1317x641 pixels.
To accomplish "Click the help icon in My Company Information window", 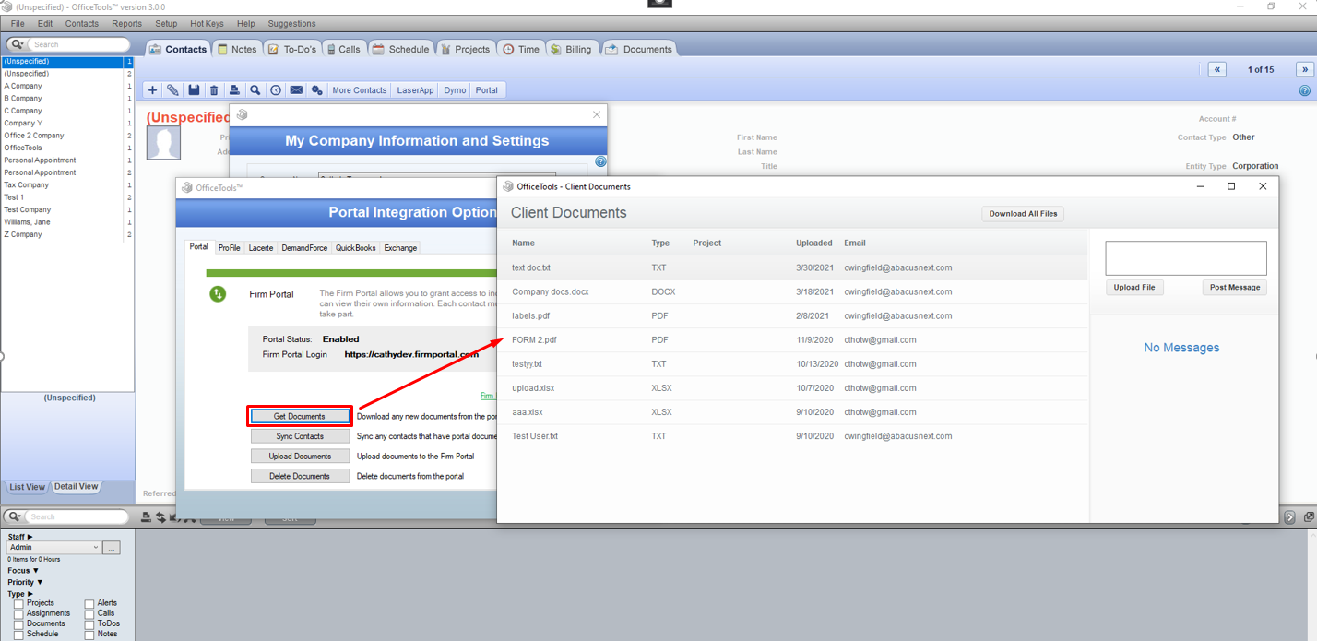I will click(x=600, y=161).
